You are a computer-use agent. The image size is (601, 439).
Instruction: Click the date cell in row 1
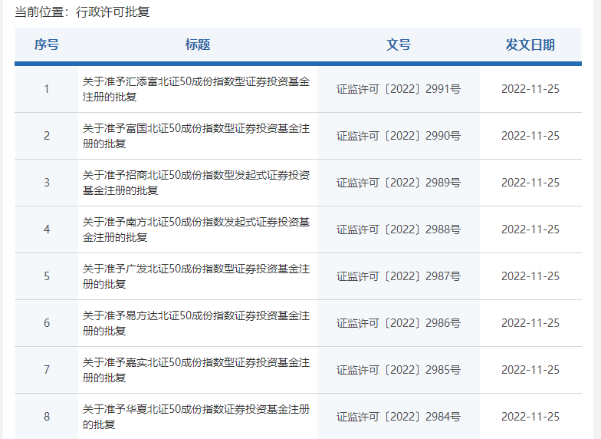[530, 89]
